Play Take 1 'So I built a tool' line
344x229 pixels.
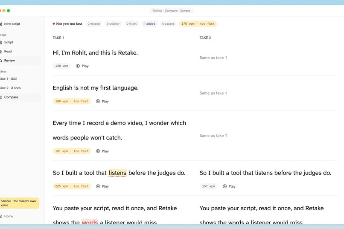(x=102, y=186)
